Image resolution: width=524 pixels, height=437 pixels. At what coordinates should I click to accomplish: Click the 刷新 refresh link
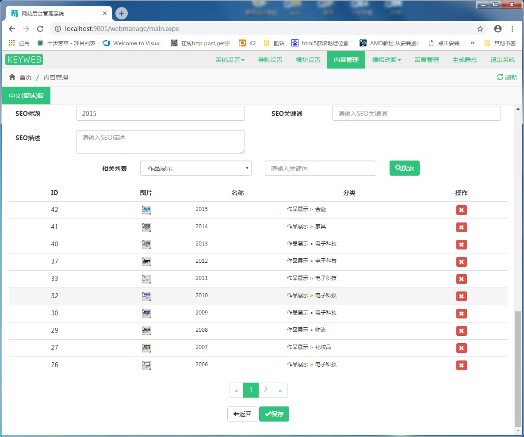click(x=507, y=77)
